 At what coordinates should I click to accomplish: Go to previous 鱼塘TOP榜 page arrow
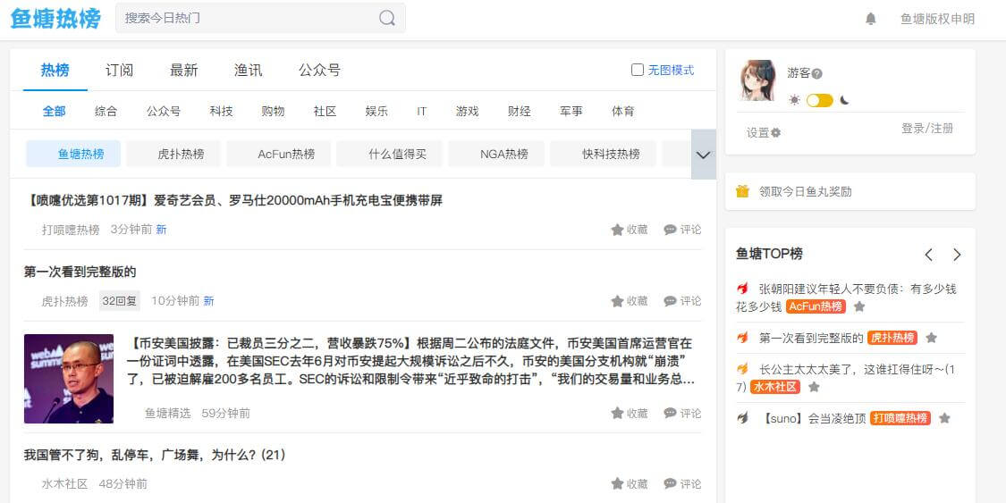928,255
